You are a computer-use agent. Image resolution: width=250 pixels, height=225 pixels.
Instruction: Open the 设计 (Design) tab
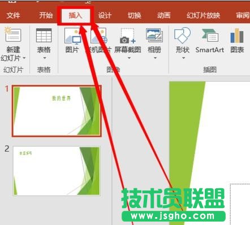tap(105, 15)
